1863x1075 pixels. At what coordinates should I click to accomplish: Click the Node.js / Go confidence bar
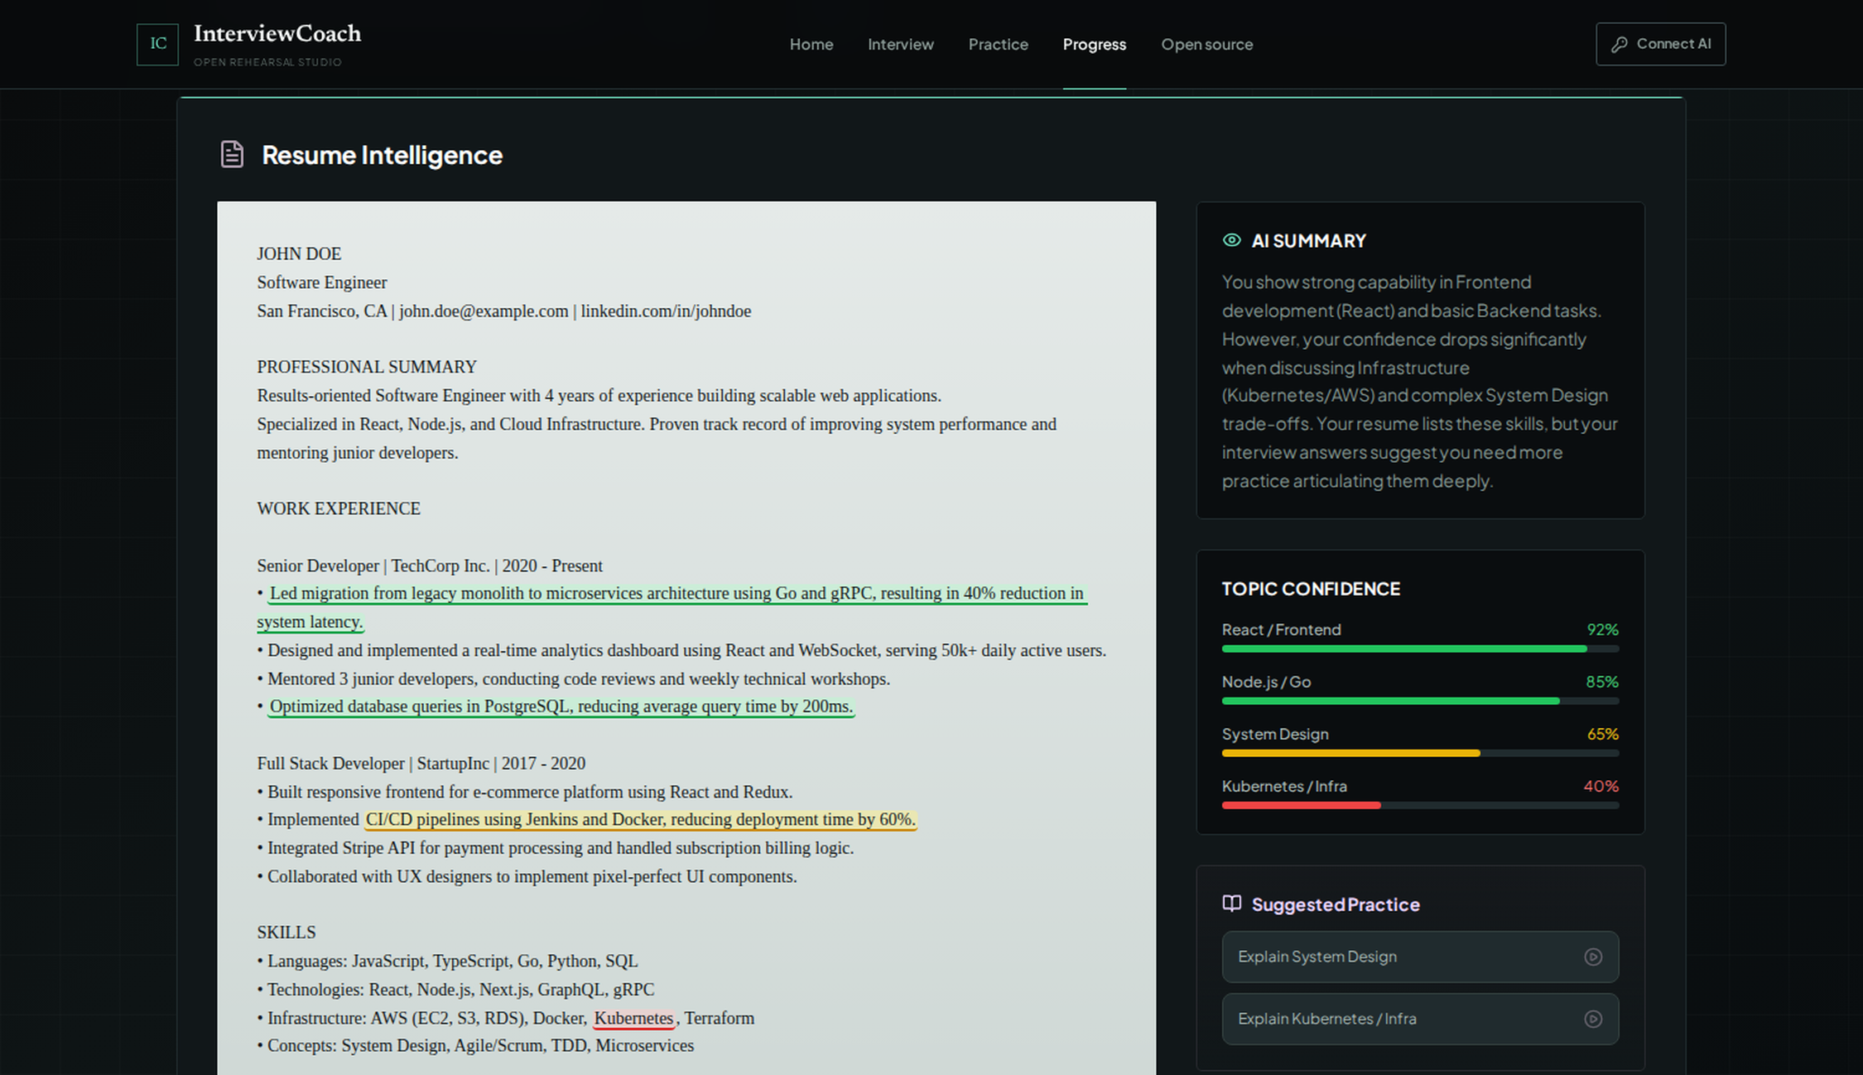1420,701
